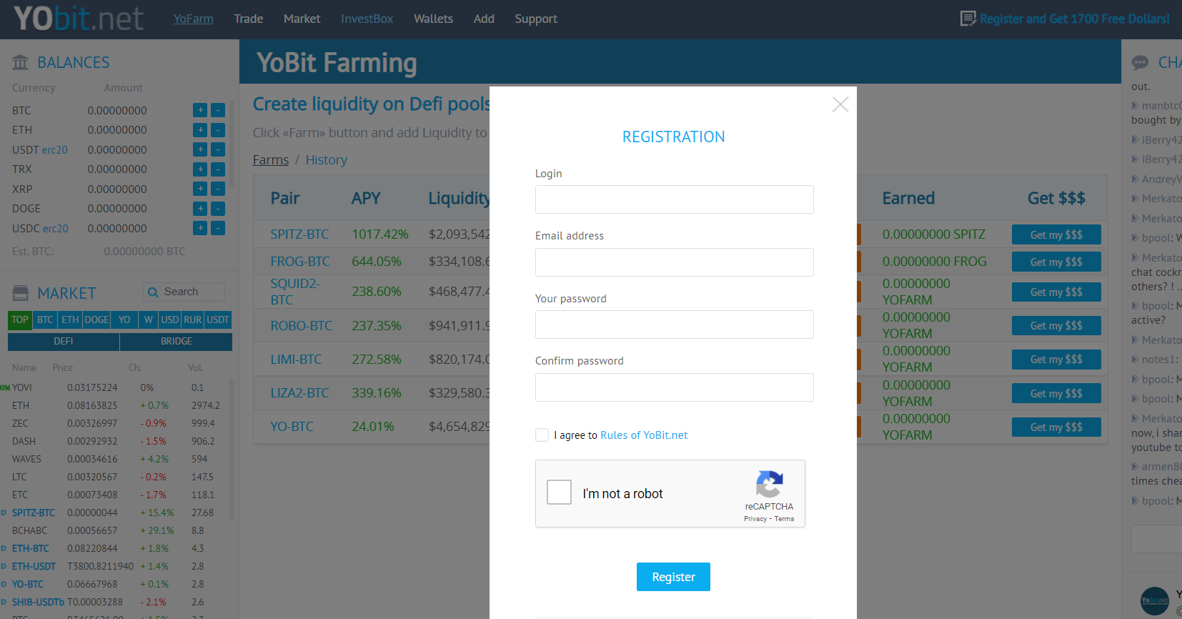Viewport: 1182px width, 619px height.
Task: Click the Market panel icon
Action: 21,293
